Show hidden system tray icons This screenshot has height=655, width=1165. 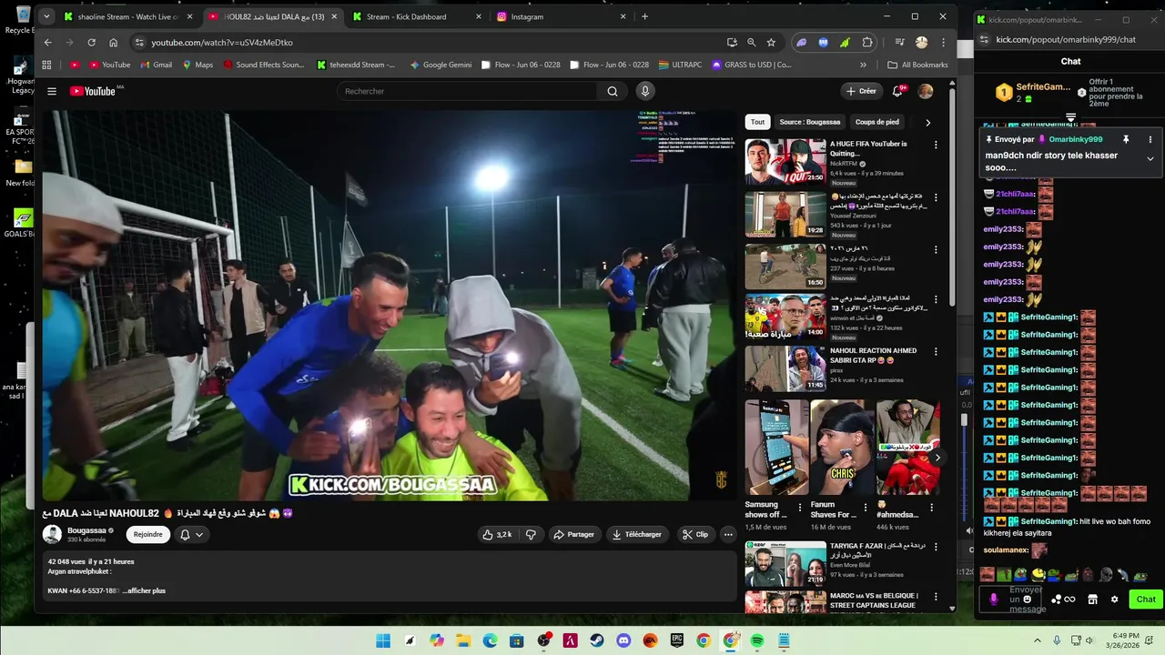pos(1038,640)
